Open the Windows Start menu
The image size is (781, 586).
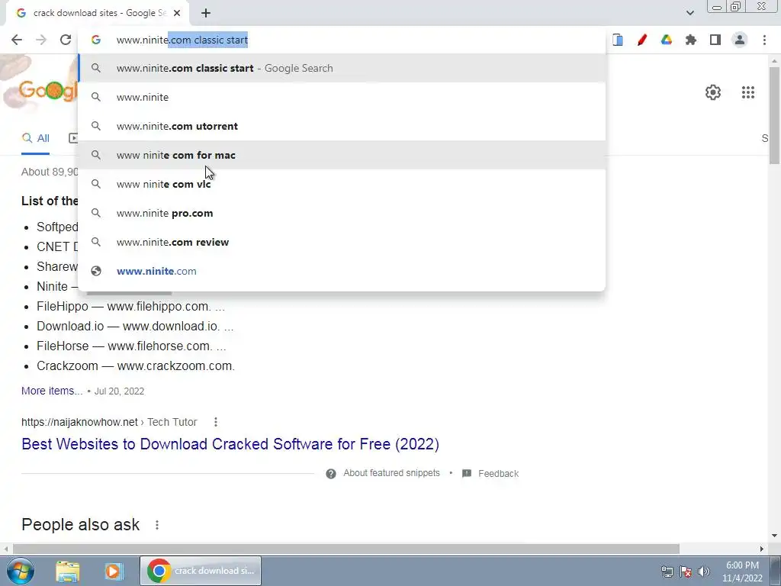click(x=19, y=571)
